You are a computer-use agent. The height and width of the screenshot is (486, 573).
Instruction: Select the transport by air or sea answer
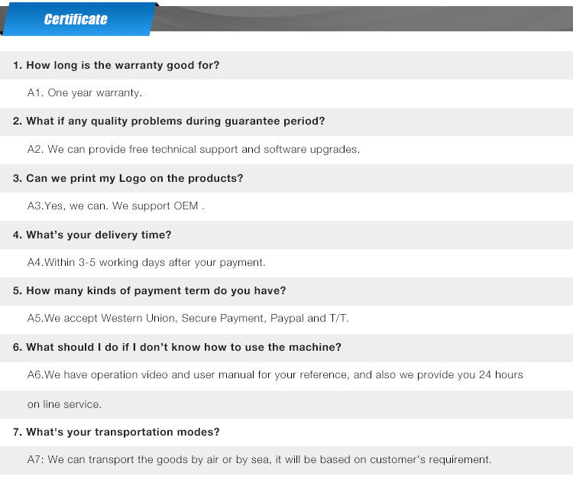pos(260,460)
